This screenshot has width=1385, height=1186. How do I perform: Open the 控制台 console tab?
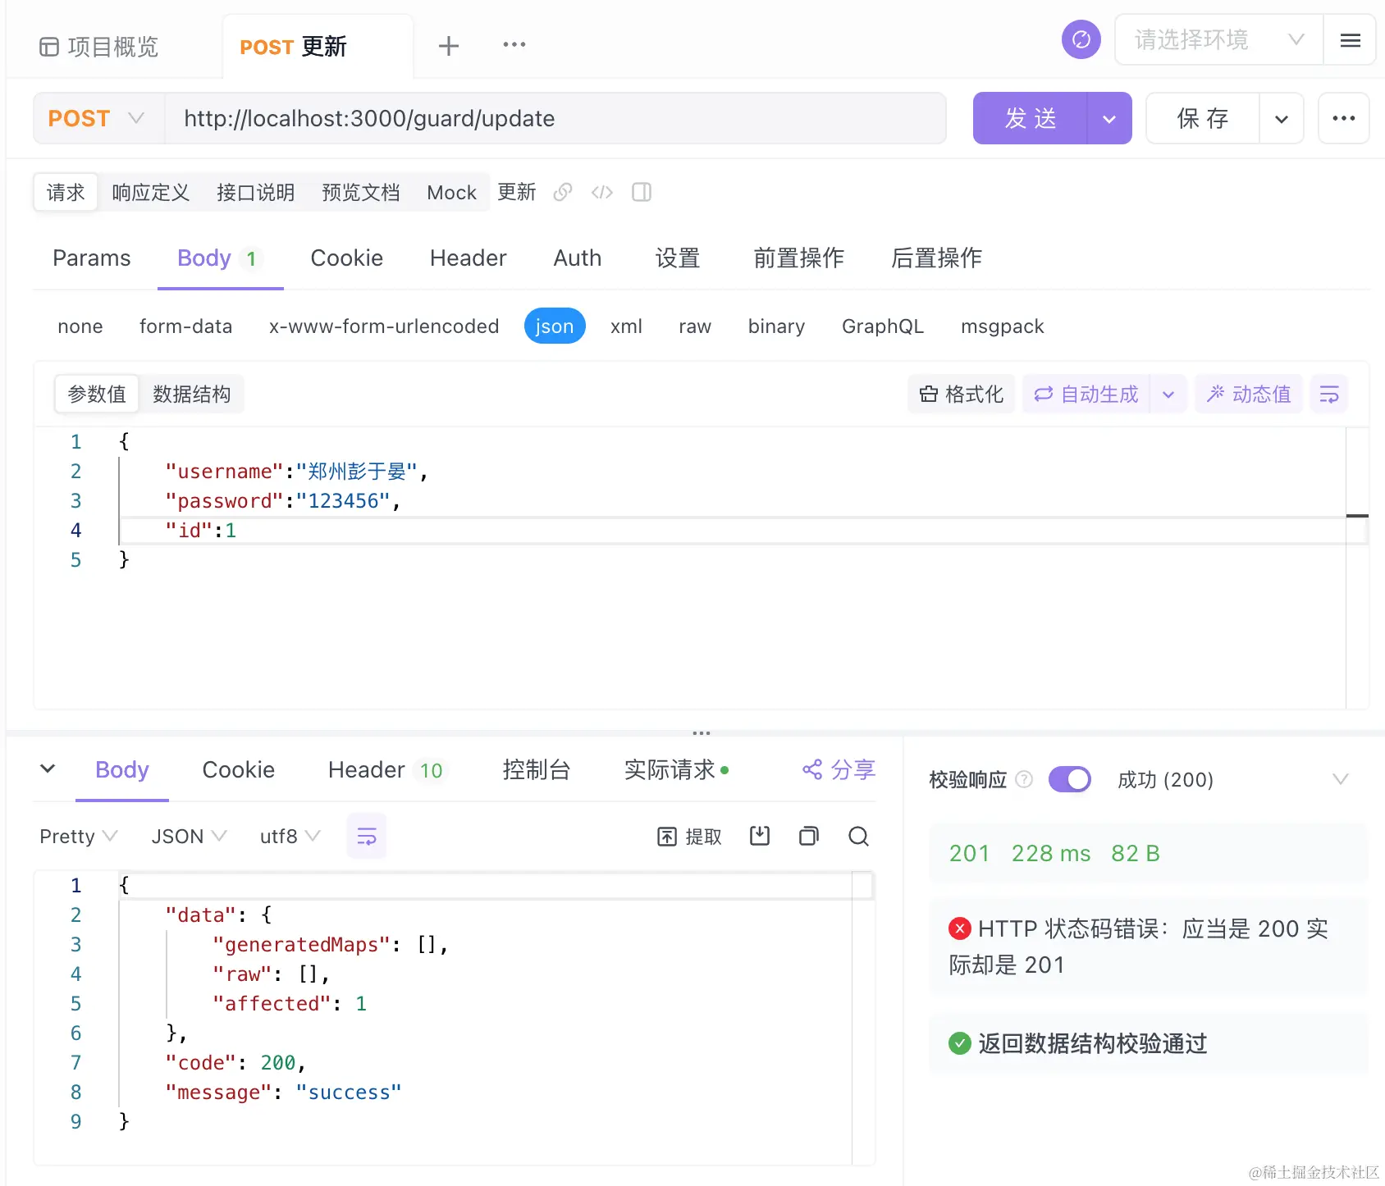pos(536,770)
